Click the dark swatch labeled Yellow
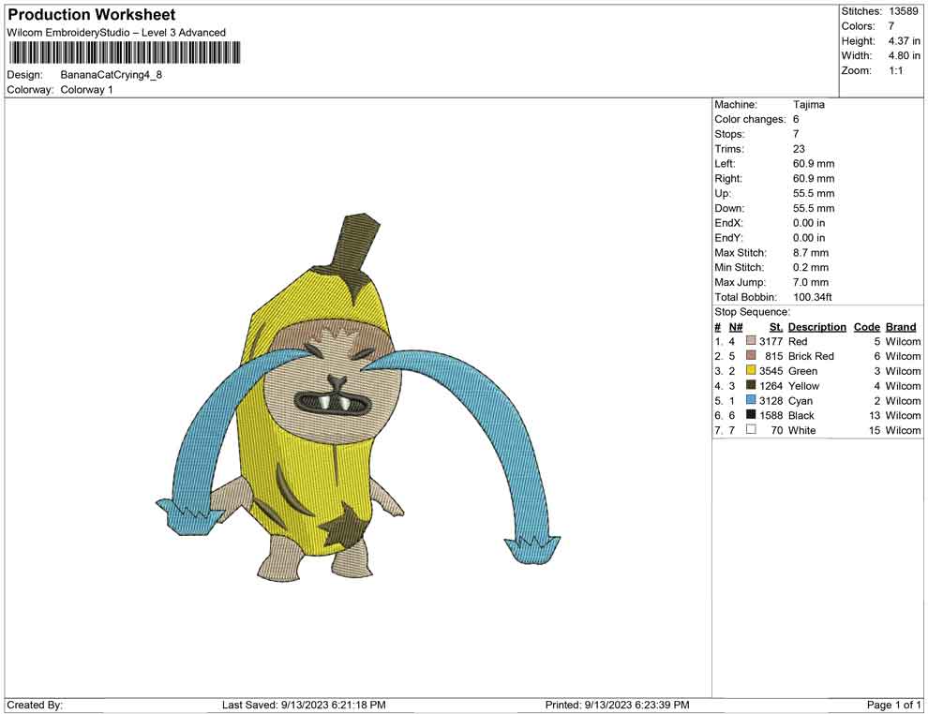Screen dimensions: 928x714 (x=751, y=386)
